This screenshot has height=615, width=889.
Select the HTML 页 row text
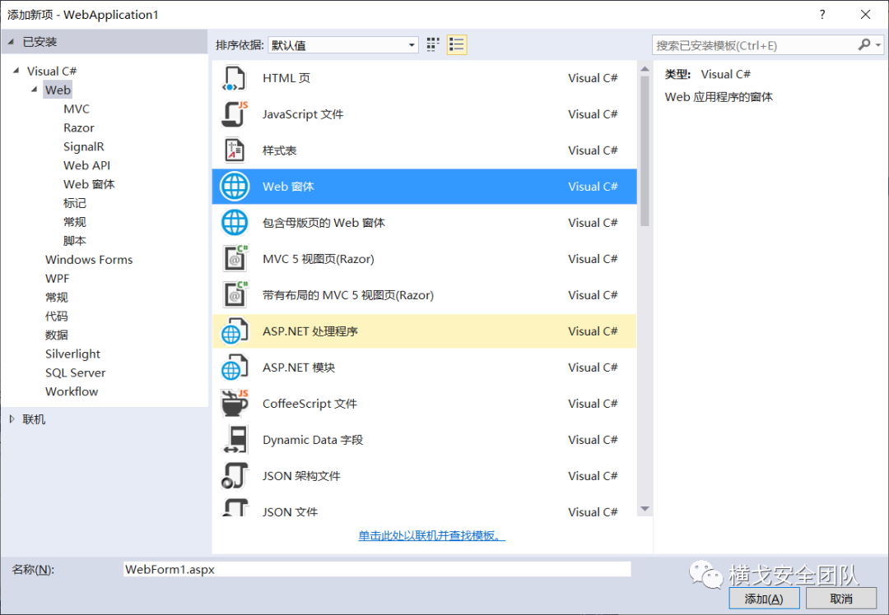point(286,78)
